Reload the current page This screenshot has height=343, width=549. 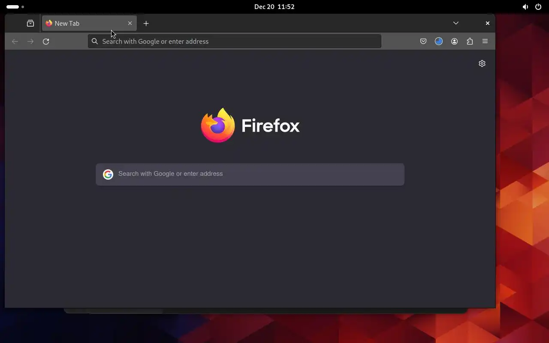(46, 41)
